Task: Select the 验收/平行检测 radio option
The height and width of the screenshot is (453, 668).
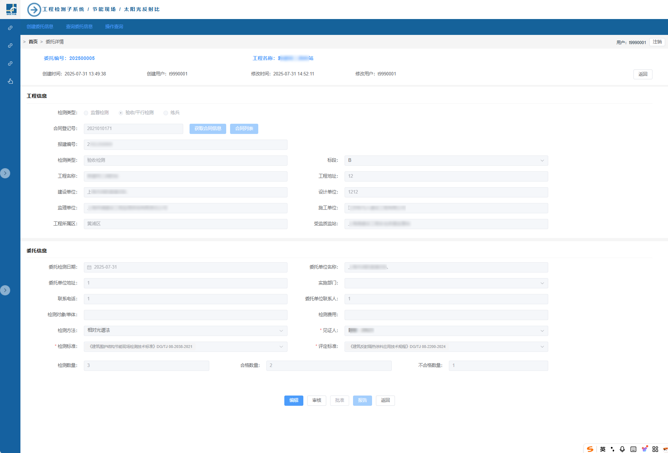Action: tap(121, 113)
